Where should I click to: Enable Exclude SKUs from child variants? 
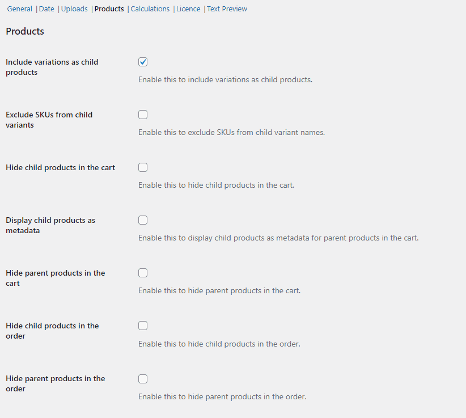[143, 115]
